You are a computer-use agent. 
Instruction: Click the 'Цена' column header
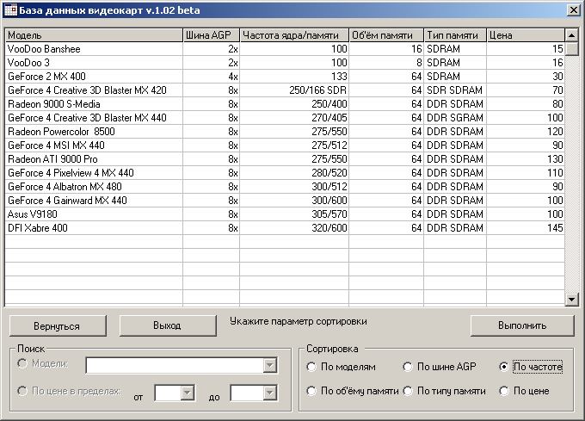coord(525,35)
